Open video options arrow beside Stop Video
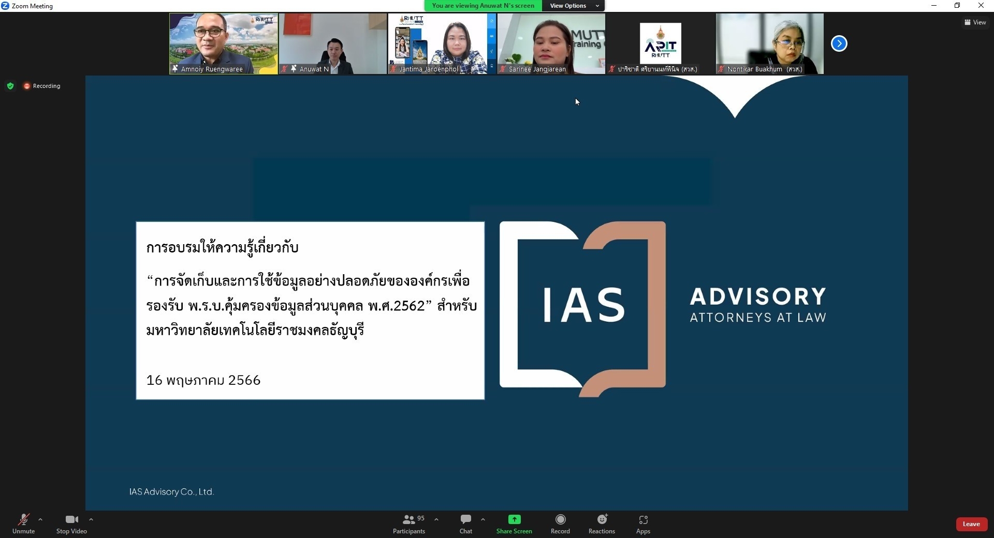 click(x=91, y=519)
